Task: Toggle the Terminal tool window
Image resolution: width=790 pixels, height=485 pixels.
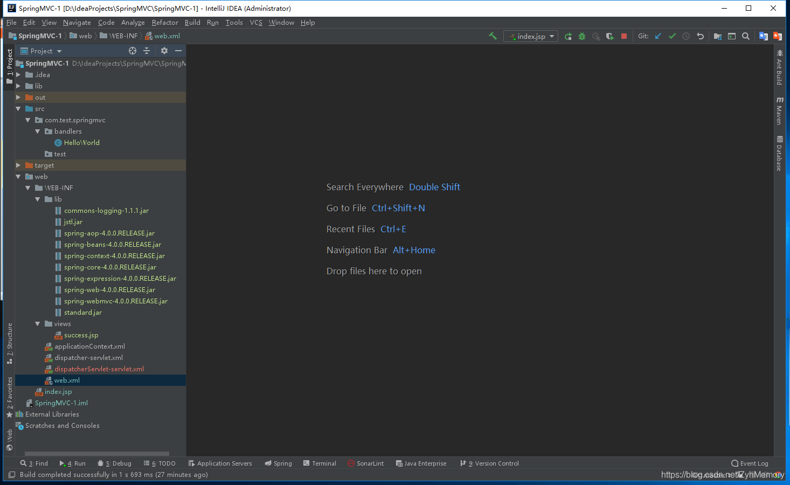Action: coord(320,463)
